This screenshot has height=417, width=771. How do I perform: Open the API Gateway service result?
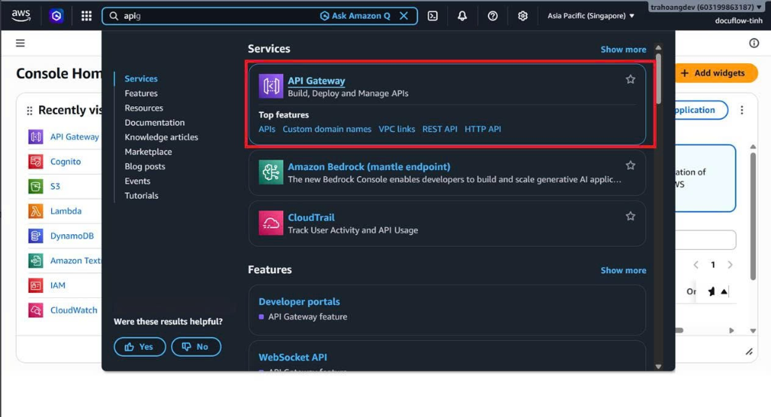316,81
